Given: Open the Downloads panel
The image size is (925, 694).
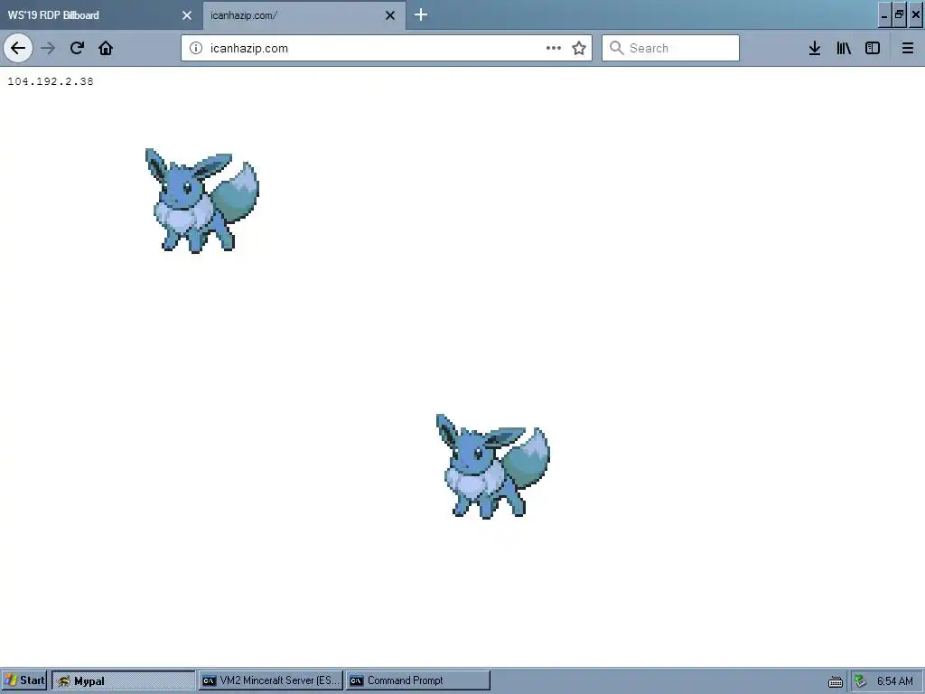Looking at the screenshot, I should (x=815, y=48).
